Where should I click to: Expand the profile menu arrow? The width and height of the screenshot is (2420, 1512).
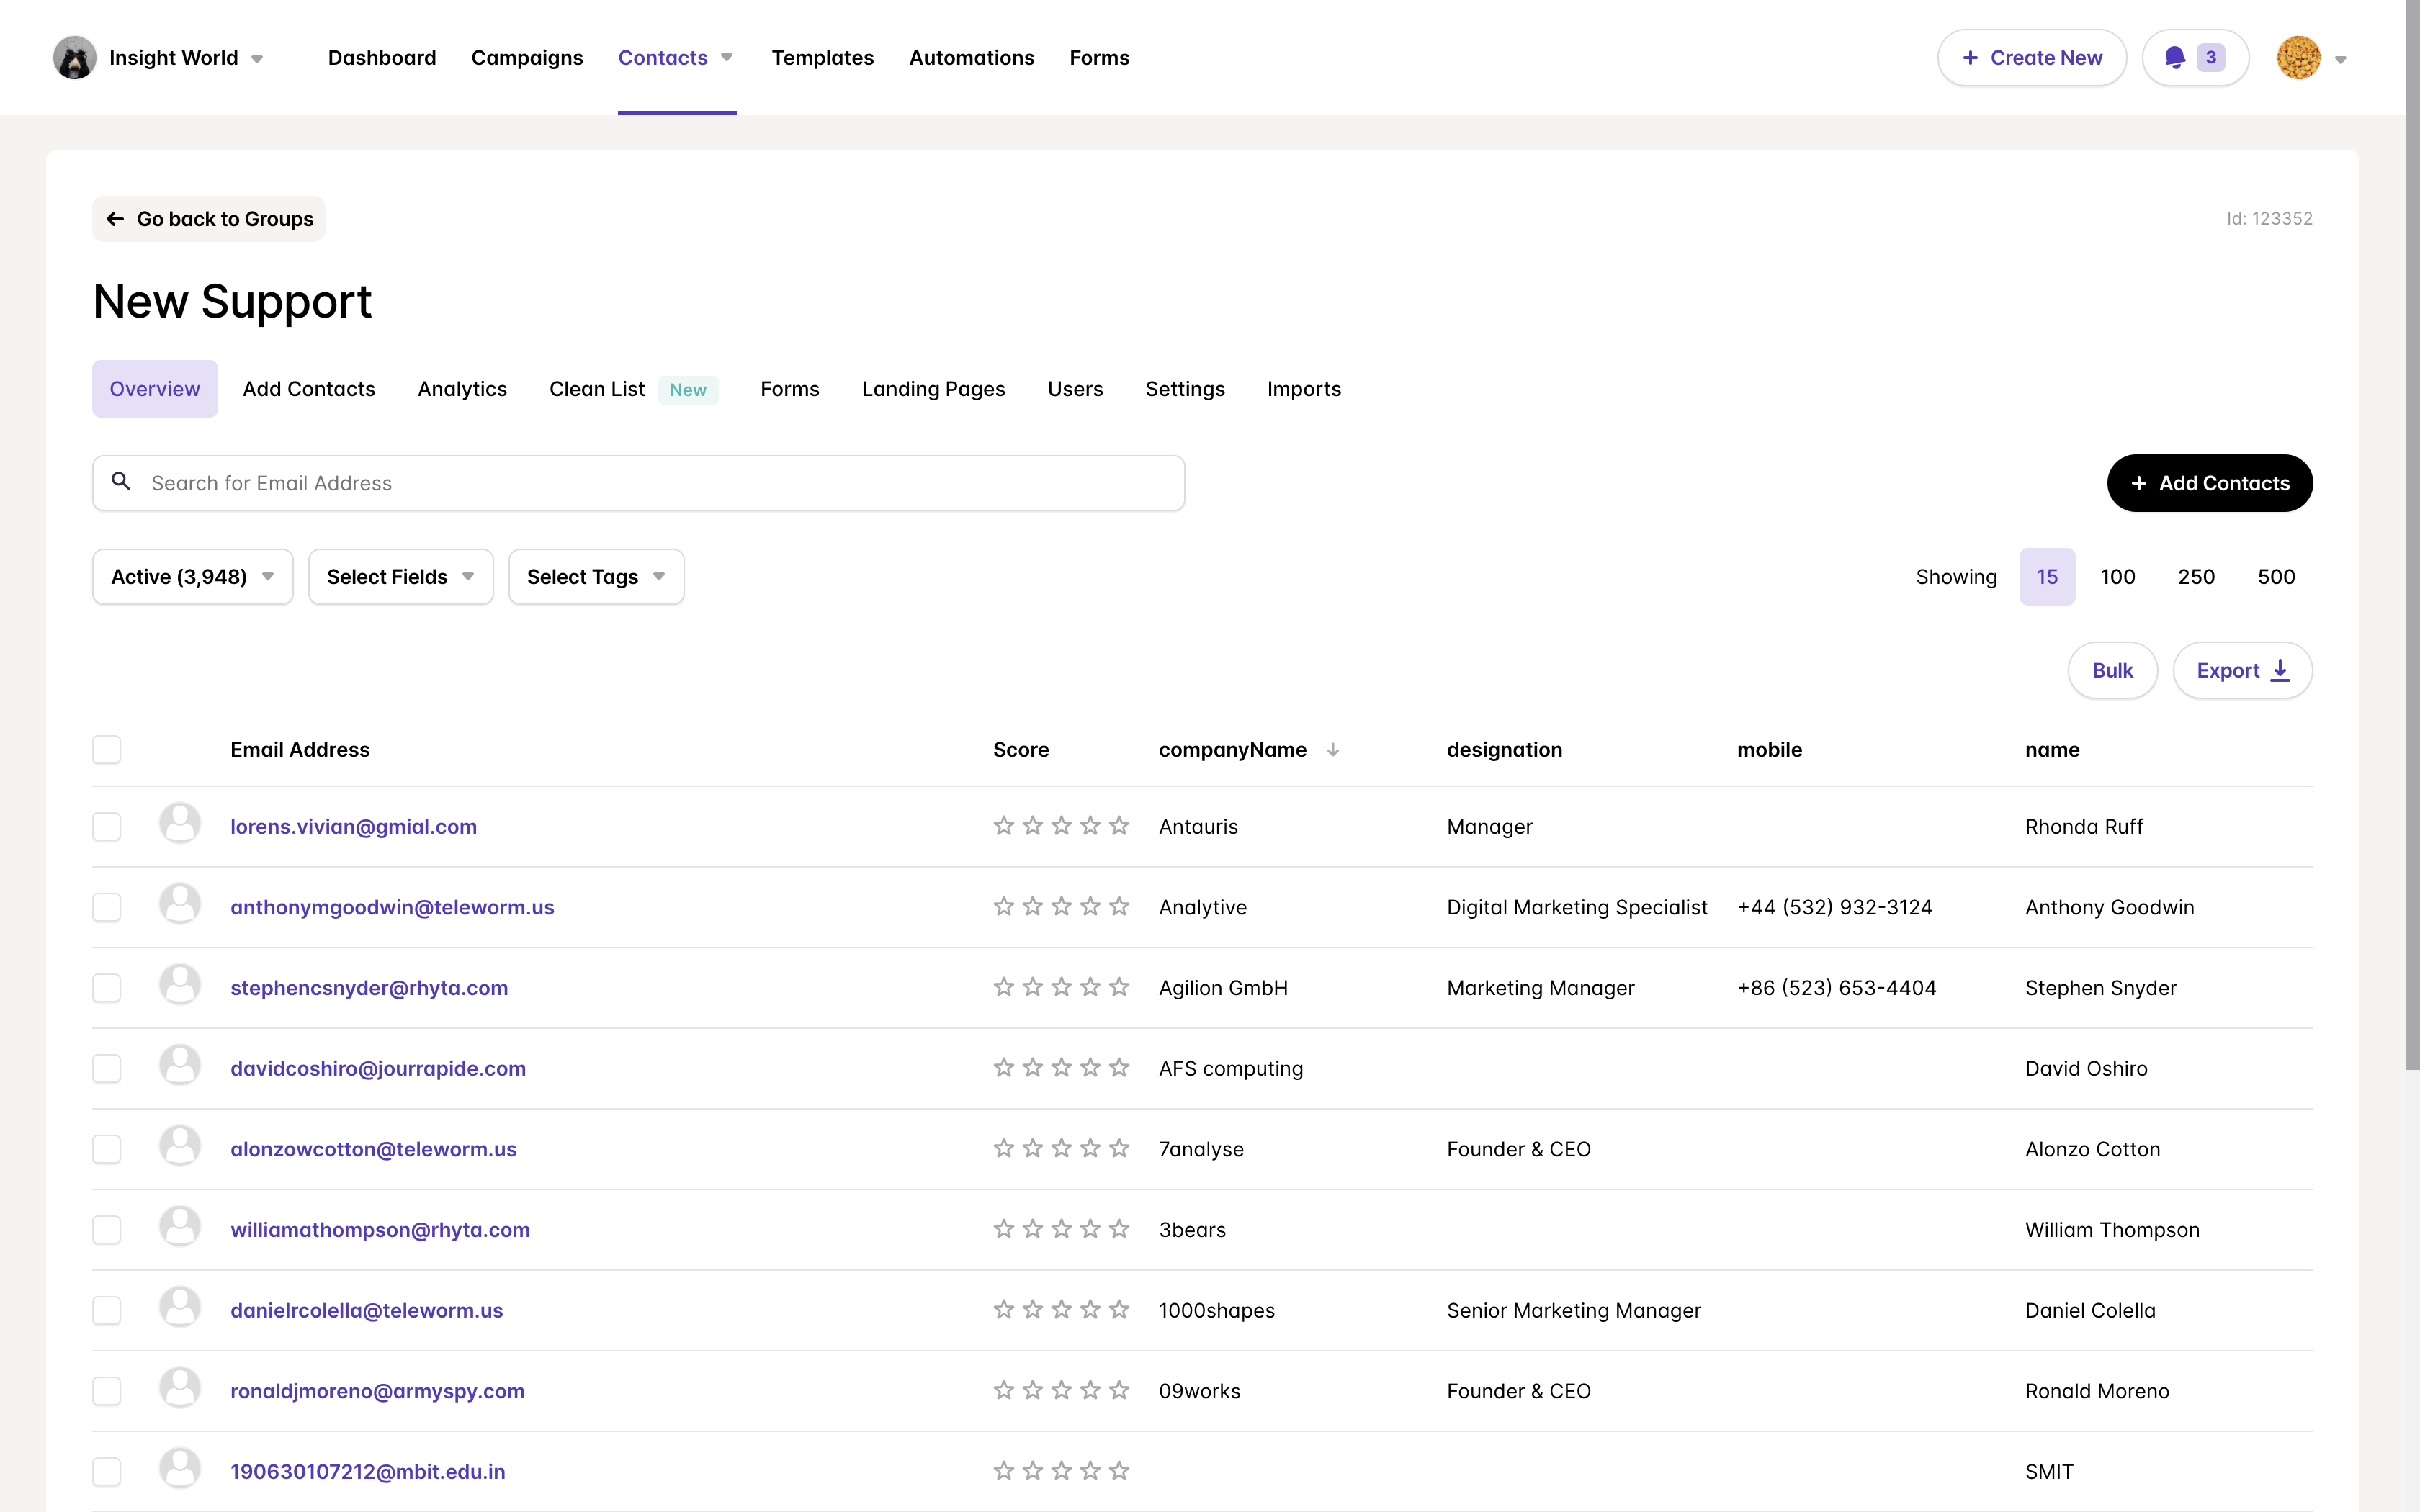coord(2340,60)
